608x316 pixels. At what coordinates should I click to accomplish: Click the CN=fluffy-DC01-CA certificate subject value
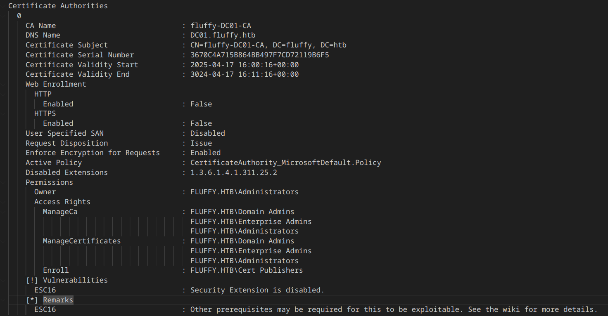click(x=268, y=45)
